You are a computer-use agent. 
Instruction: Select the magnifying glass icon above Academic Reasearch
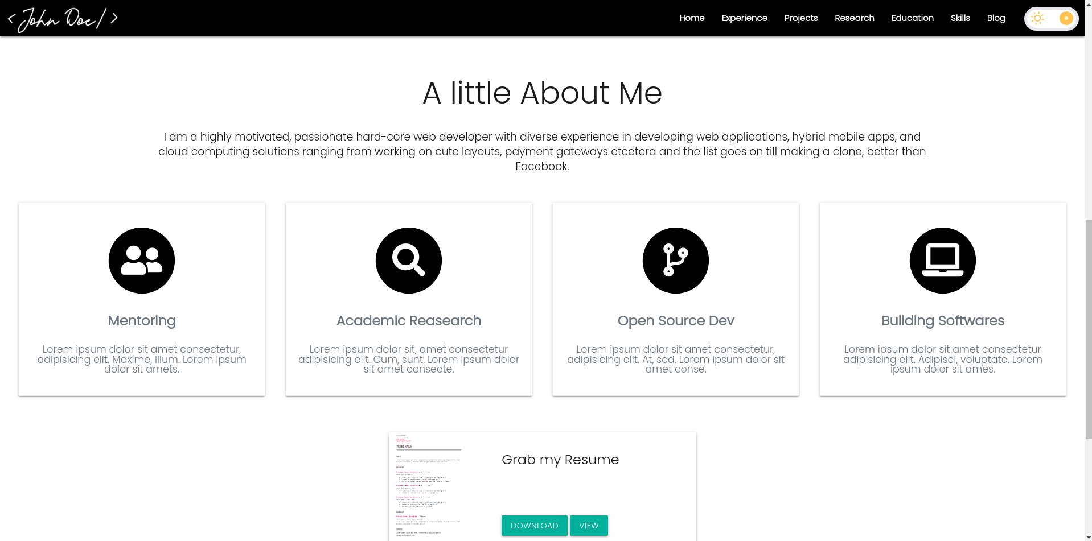pos(408,260)
